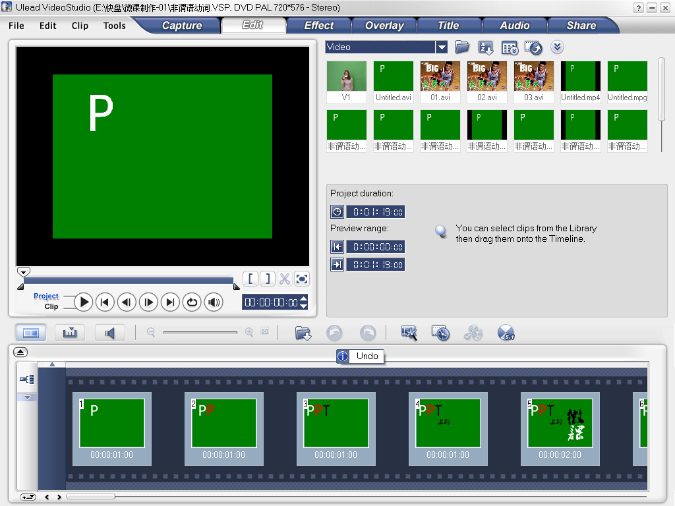675x506 pixels.
Task: Step to next frame
Action: click(148, 302)
